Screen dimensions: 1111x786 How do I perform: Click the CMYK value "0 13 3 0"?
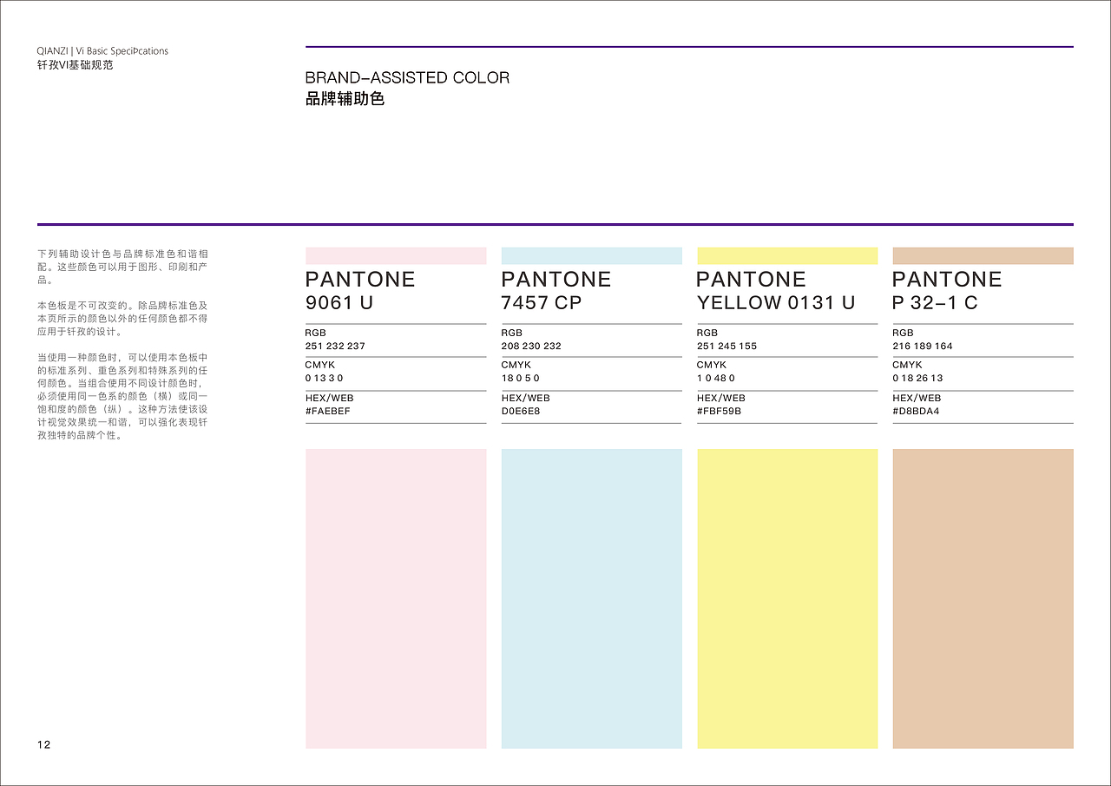[325, 379]
